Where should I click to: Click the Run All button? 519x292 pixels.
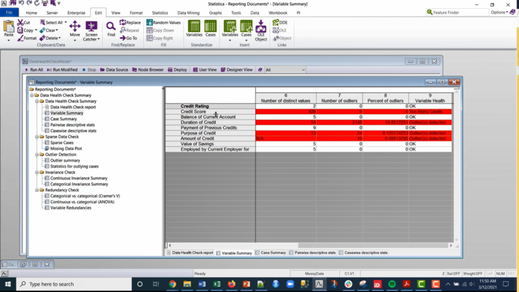click(x=34, y=70)
